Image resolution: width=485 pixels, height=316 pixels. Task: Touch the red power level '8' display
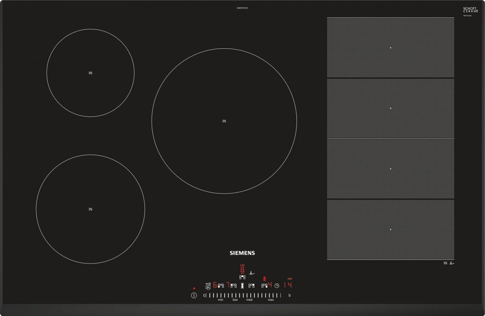click(242, 269)
